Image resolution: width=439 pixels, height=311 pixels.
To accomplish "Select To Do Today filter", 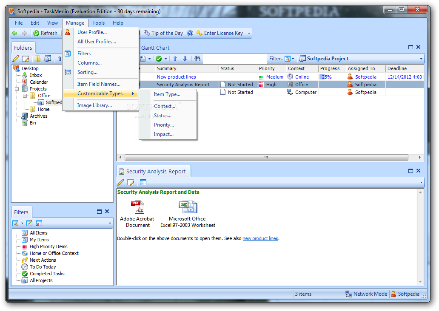I will coord(43,267).
